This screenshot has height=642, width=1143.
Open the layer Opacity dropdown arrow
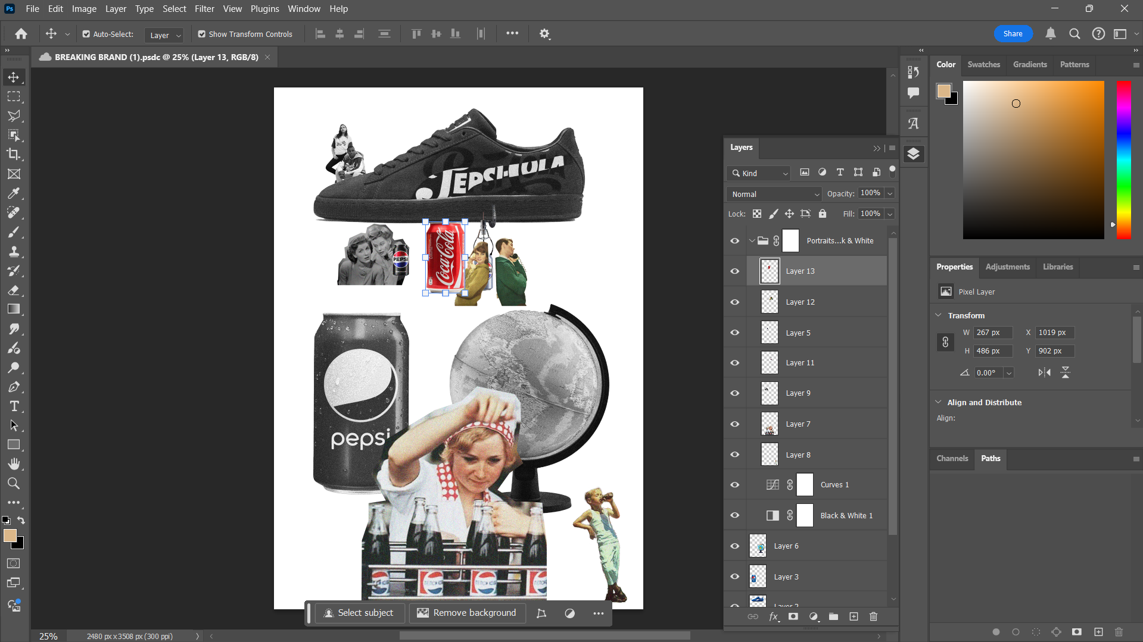point(890,193)
